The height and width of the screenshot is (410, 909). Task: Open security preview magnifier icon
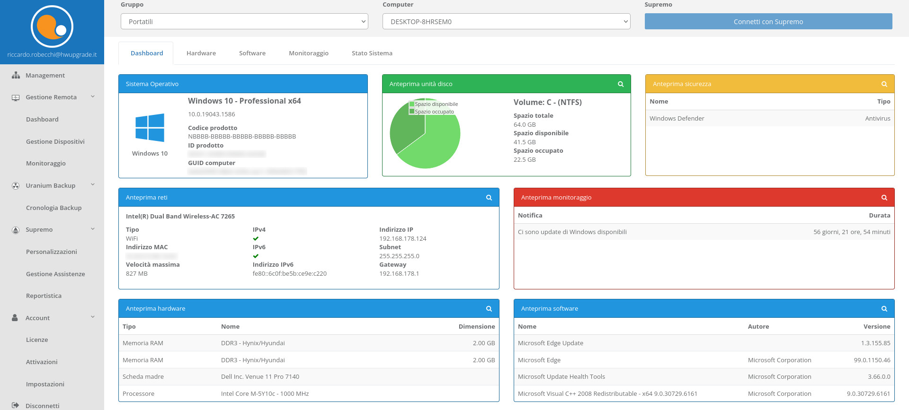coord(884,84)
